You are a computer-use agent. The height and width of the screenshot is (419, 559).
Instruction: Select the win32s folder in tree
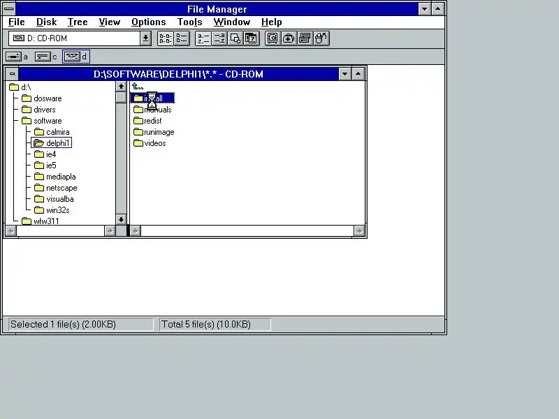tap(52, 210)
